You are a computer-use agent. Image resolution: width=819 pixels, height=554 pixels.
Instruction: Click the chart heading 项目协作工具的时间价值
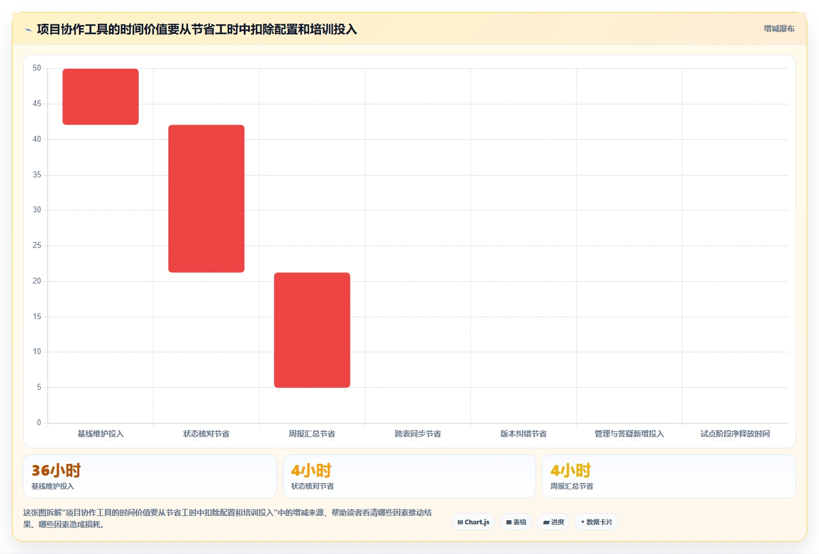[x=197, y=29]
